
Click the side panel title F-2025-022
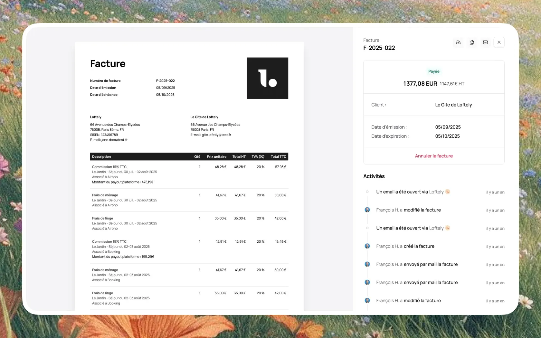pos(379,48)
